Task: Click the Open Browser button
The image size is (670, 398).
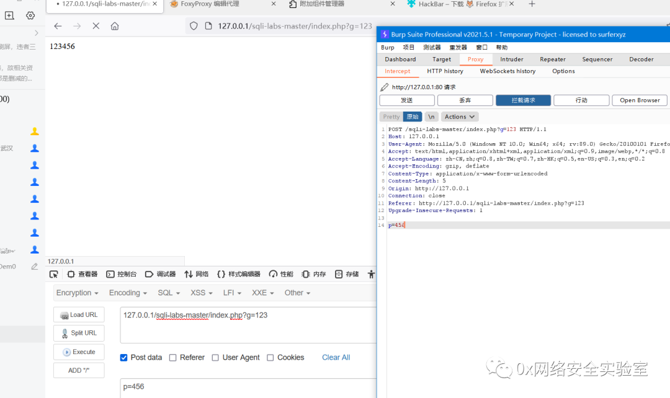Action: tap(640, 100)
